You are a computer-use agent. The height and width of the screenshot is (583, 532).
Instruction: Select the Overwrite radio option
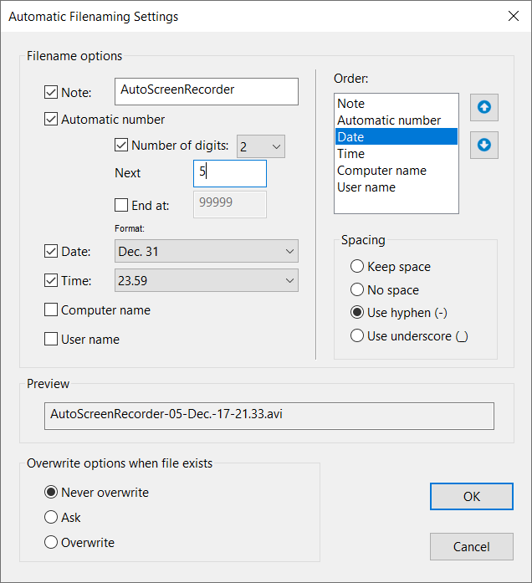click(x=52, y=543)
